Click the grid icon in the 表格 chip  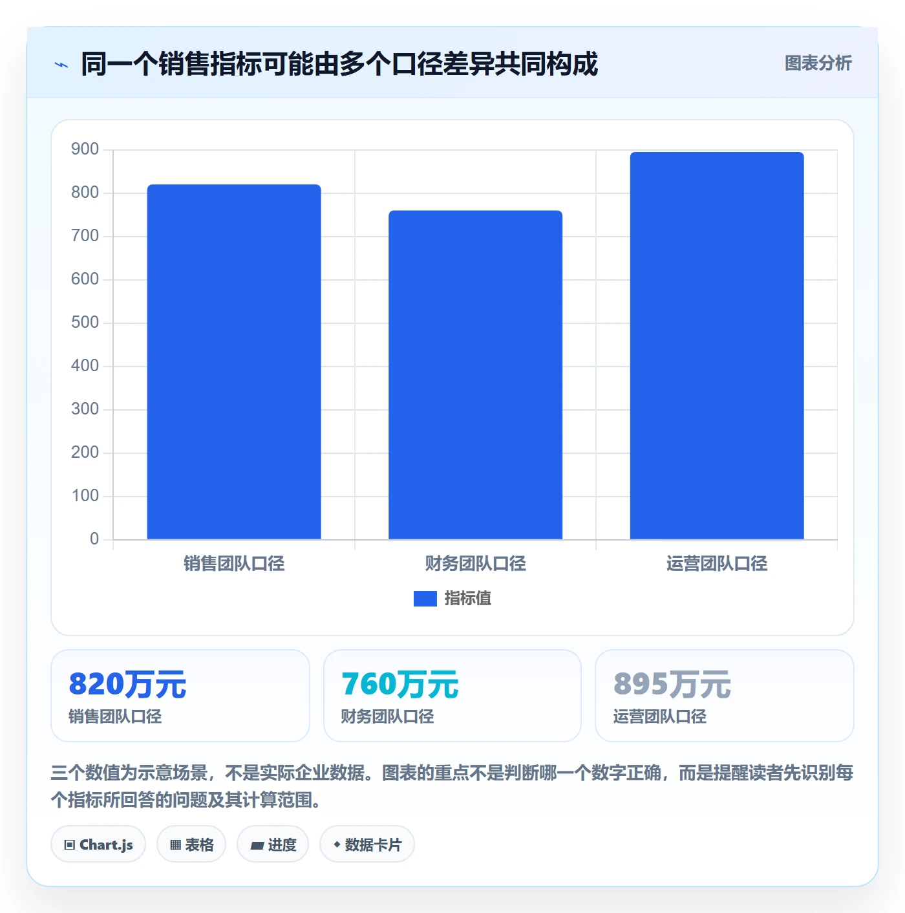pos(175,845)
